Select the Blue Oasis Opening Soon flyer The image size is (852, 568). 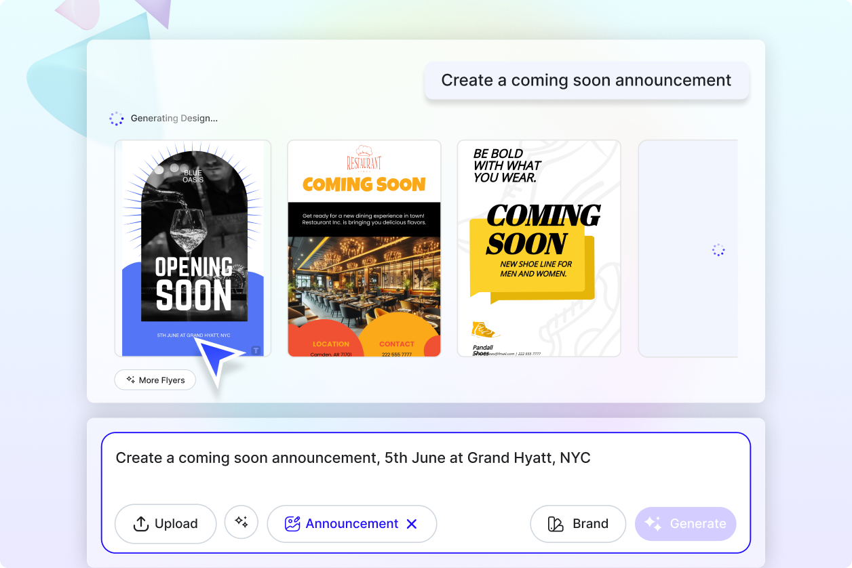pyautogui.click(x=193, y=248)
